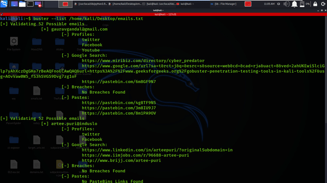Click "Youtube" under the first Profiles list

pos(91,50)
